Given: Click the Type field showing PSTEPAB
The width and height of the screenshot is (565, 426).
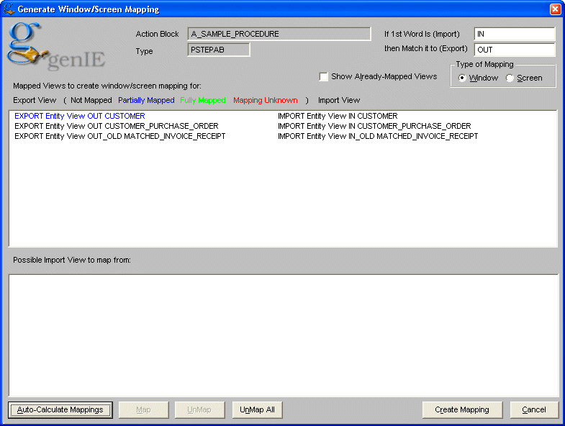Looking at the screenshot, I should tap(219, 50).
